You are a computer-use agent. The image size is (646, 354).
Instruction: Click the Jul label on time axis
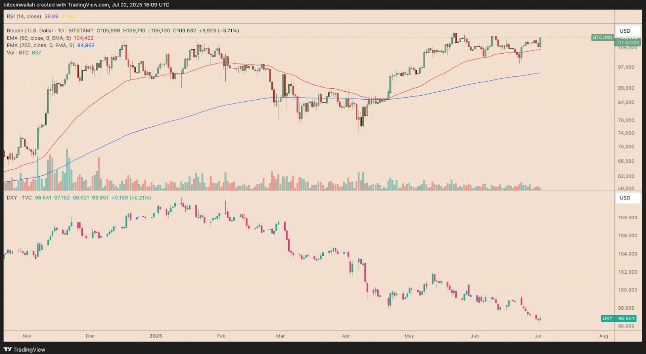[538, 336]
